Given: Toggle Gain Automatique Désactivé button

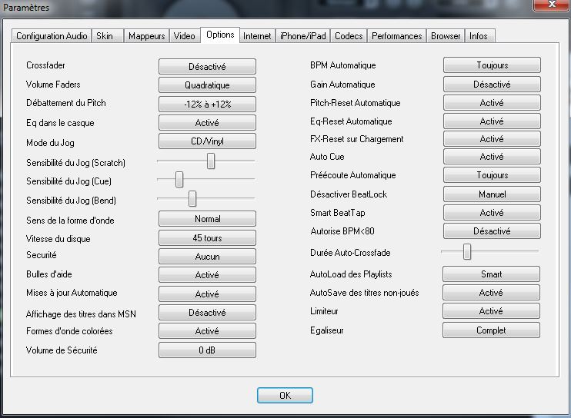Looking at the screenshot, I should pos(492,85).
